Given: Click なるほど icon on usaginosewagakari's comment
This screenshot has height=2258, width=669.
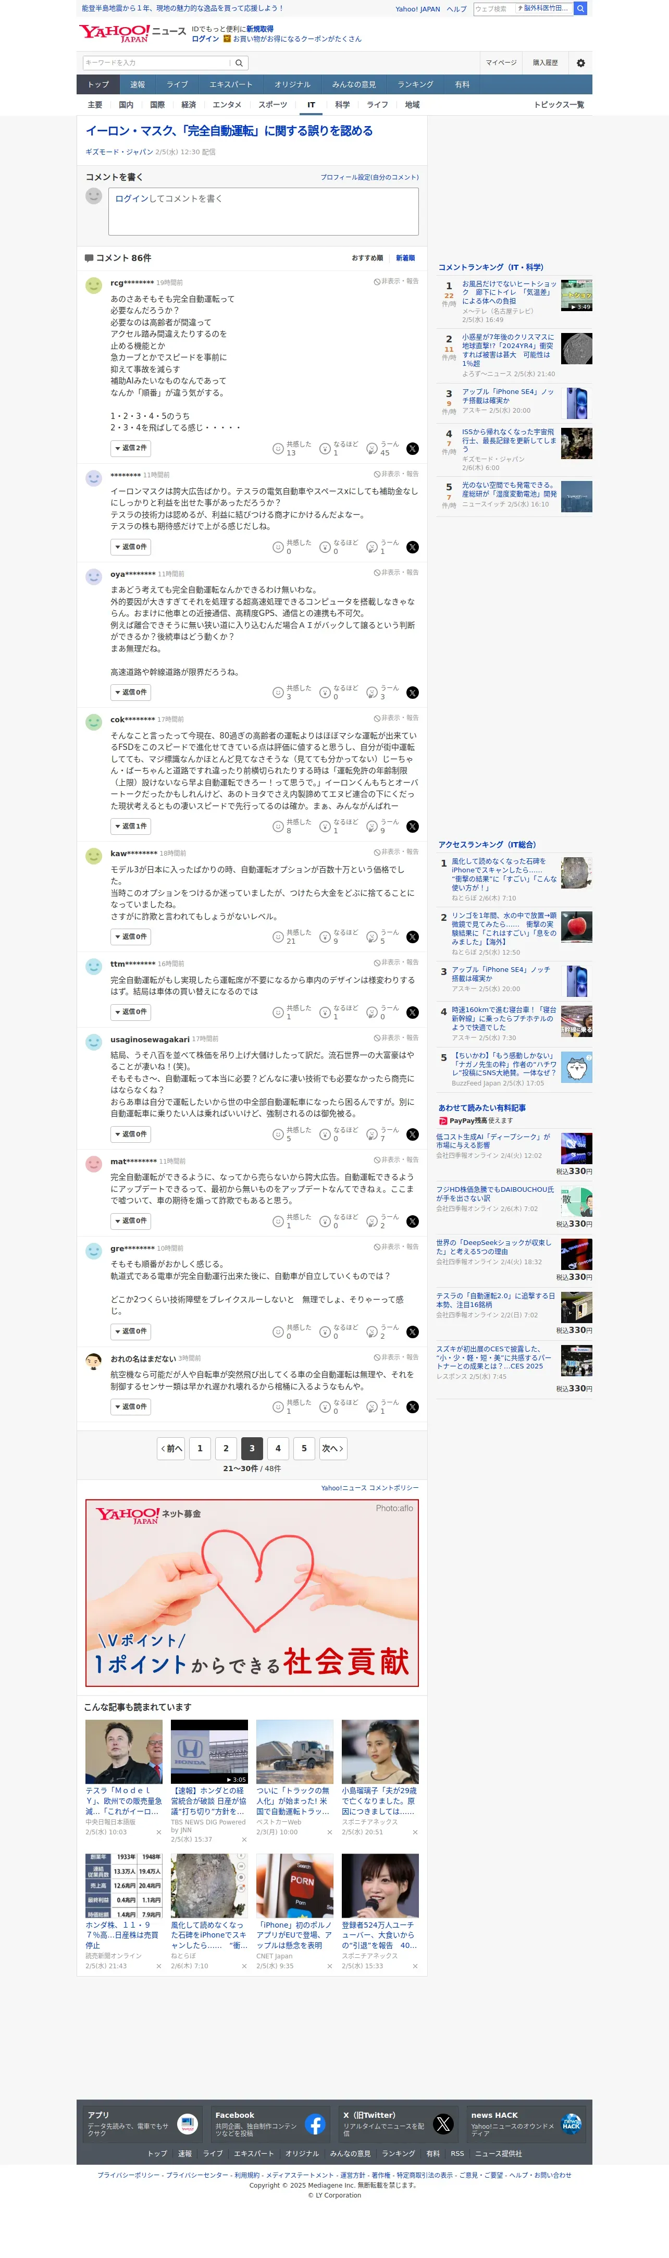Looking at the screenshot, I should point(325,1134).
